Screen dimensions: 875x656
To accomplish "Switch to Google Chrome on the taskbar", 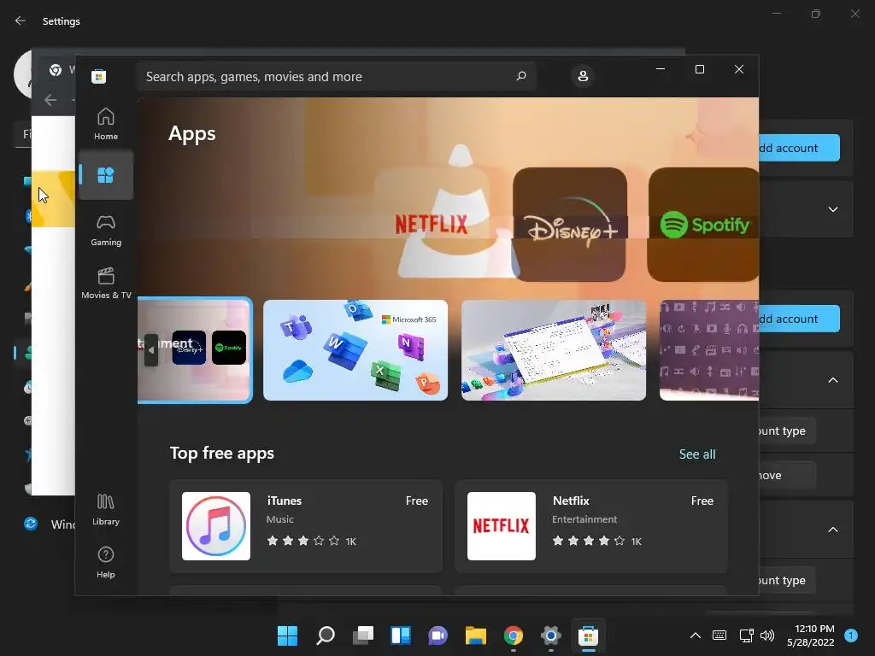I will [x=514, y=635].
